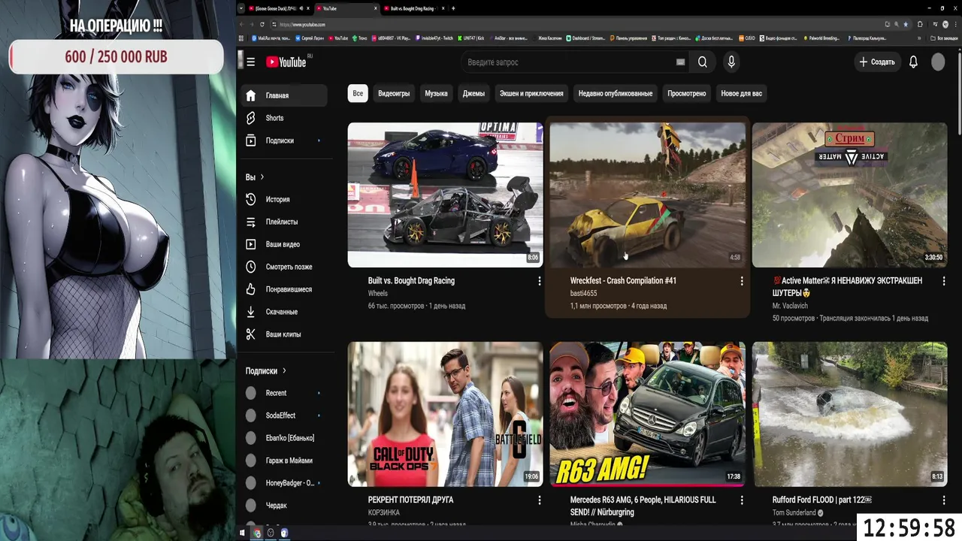Viewport: 962px width, 541px height.
Task: Open options for Mercedes R63 AMG video
Action: pyautogui.click(x=742, y=500)
